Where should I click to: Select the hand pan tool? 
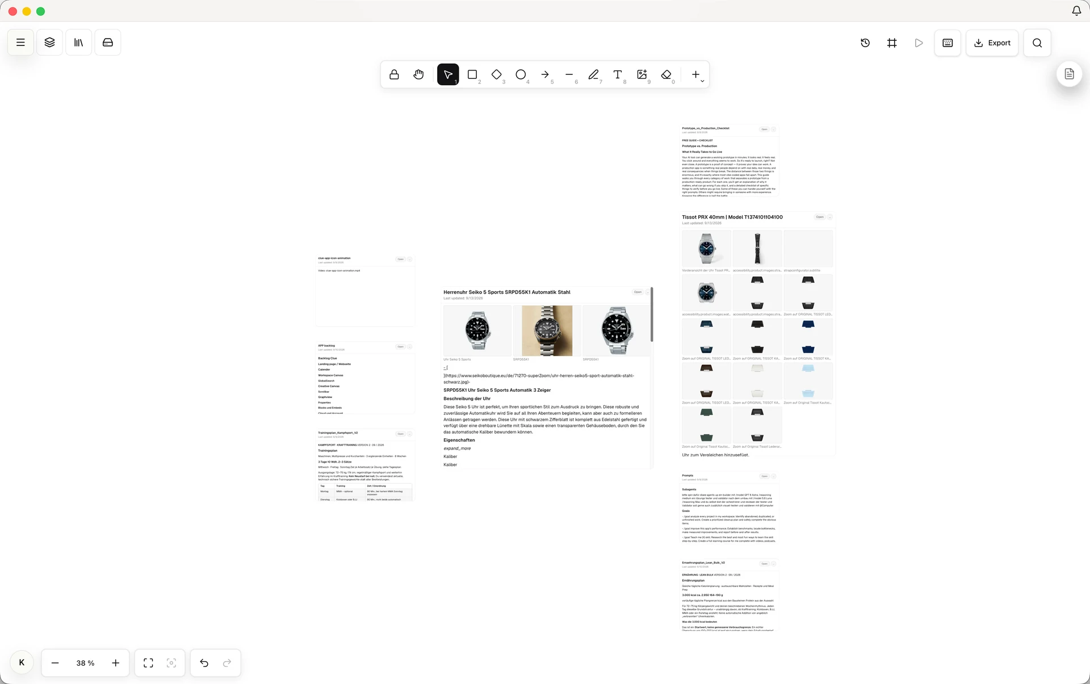[x=418, y=74]
